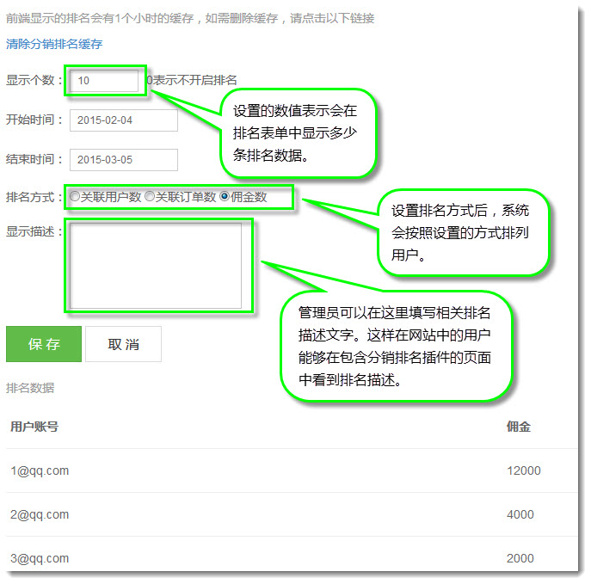
Task: Click the 取消 button
Action: click(123, 345)
